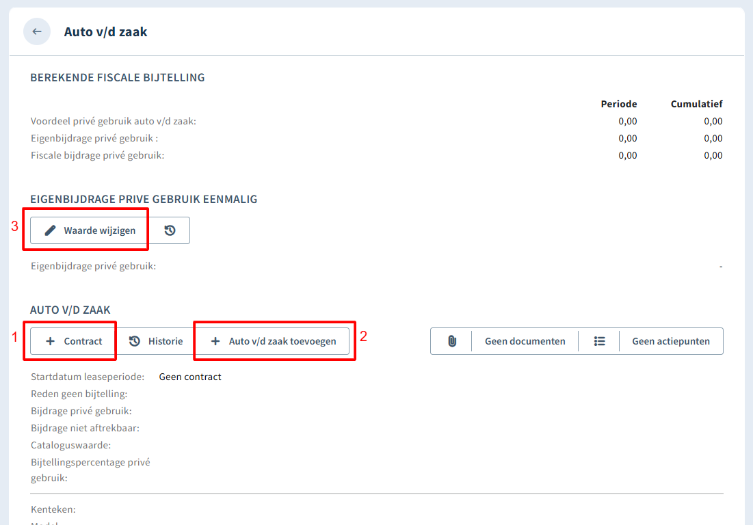Select Auto v/d zaak toevoegen
Viewport: 753px width, 525px height.
[x=273, y=341]
